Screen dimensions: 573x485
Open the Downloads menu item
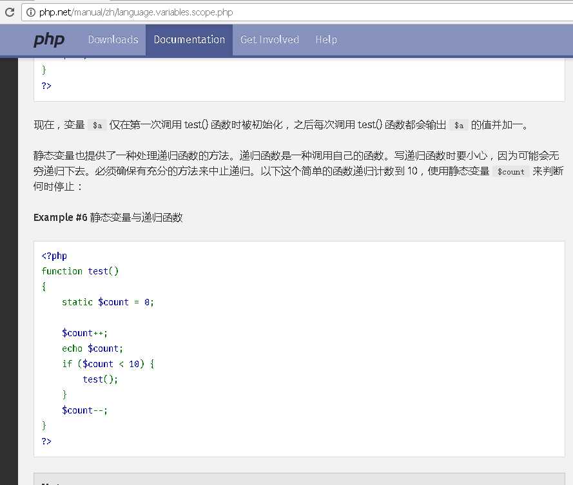[113, 39]
